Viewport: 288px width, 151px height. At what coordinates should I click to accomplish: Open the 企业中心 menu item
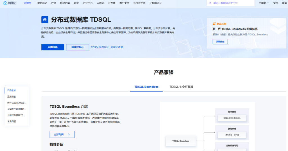click(88, 3)
